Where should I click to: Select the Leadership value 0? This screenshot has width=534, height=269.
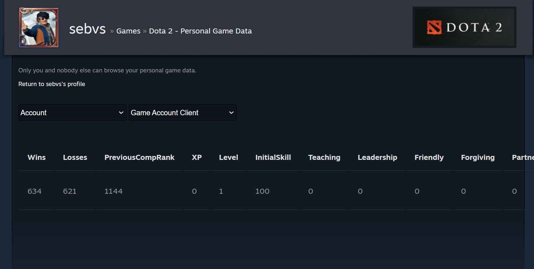click(360, 191)
